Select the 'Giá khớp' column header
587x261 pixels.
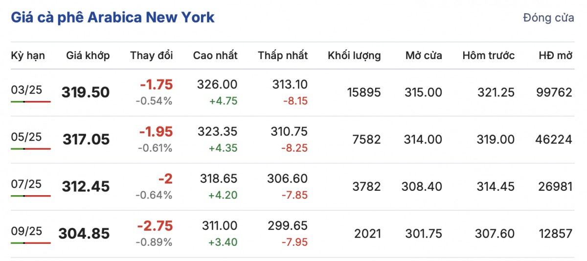coord(88,56)
